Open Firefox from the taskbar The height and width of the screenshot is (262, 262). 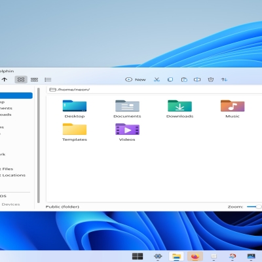195,256
